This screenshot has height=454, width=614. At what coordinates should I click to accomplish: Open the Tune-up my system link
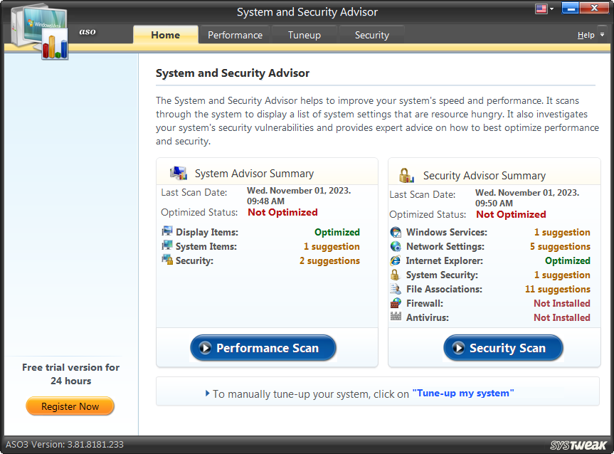point(464,392)
